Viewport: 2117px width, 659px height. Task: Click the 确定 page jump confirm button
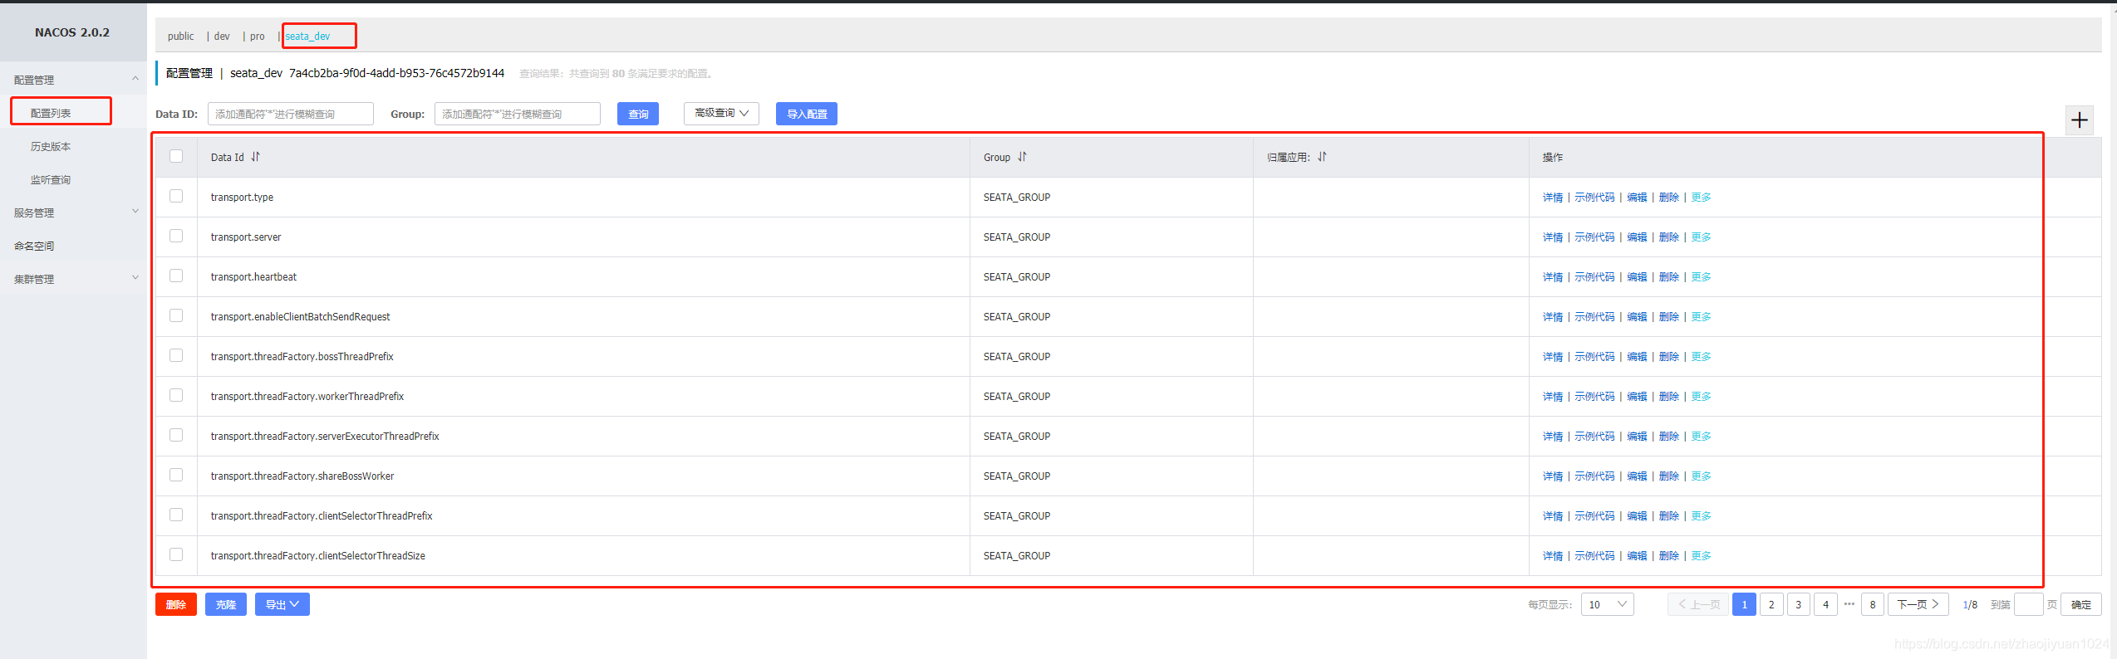[2080, 604]
